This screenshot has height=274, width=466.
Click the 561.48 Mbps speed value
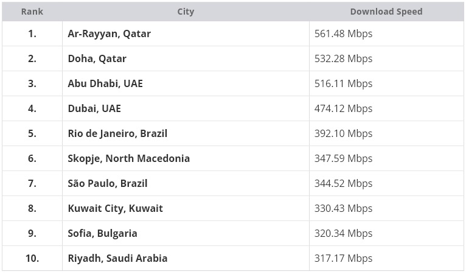(343, 33)
